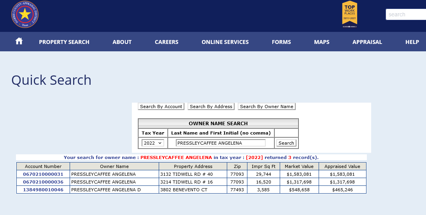426x215 pixels.
Task: Click the OWNER NAME SEARCH form title
Action: [218, 124]
